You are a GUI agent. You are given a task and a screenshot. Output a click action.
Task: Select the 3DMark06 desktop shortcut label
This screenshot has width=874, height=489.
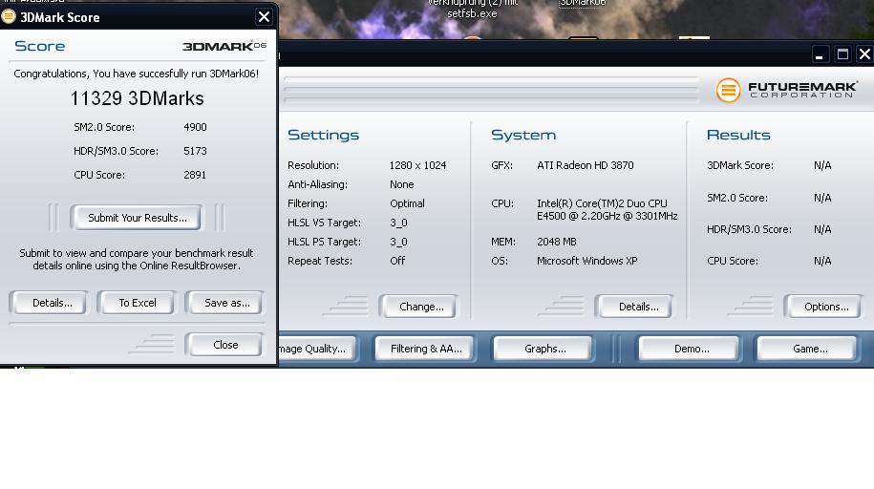point(583,3)
